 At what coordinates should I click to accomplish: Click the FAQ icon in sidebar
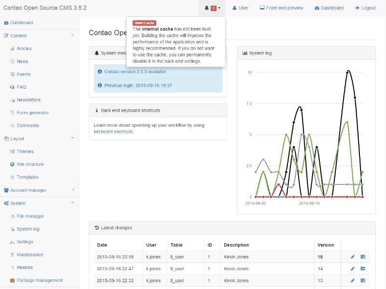13,87
